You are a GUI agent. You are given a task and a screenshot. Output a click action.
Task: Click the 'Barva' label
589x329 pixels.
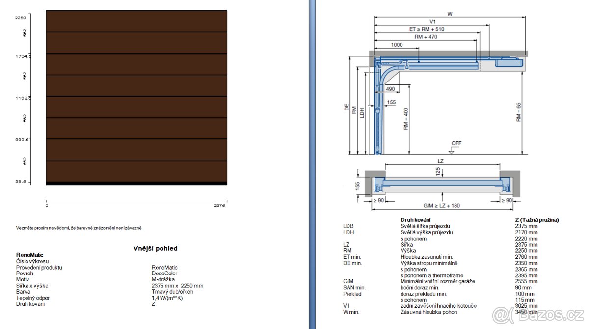(x=23, y=292)
